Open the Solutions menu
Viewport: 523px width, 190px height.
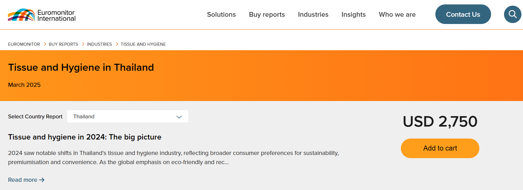(x=221, y=15)
